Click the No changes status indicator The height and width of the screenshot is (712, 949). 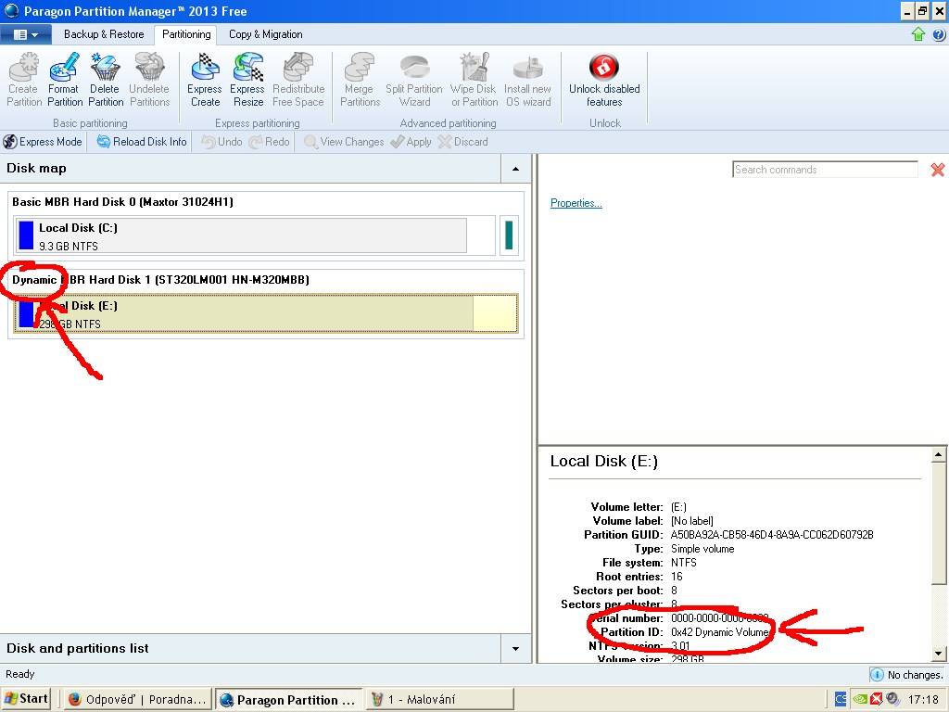coord(907,675)
